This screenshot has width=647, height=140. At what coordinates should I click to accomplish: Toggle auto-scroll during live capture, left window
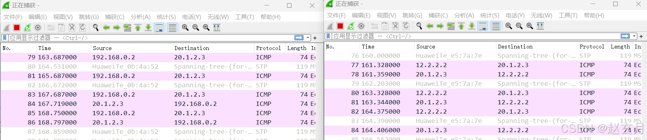click(159, 28)
